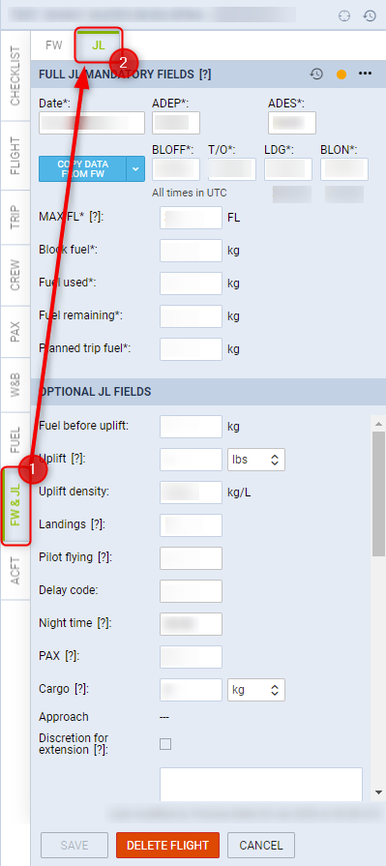Image resolution: width=386 pixels, height=866 pixels.
Task: Expand the Copy Data From FW arrow
Action: point(135,169)
